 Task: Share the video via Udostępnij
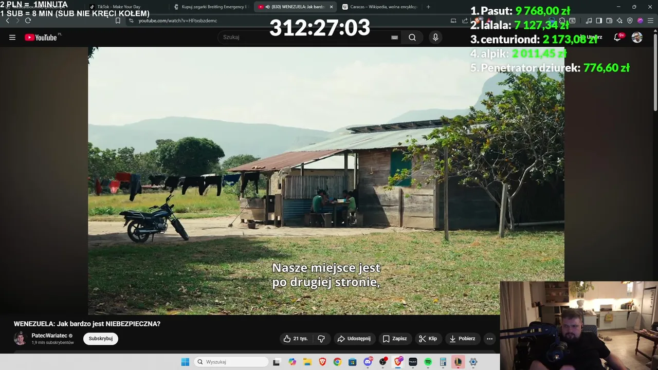tap(354, 339)
